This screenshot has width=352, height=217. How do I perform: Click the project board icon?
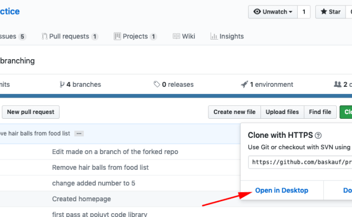click(x=117, y=36)
